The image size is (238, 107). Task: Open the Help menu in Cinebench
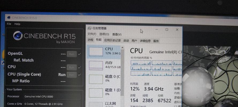(17, 24)
